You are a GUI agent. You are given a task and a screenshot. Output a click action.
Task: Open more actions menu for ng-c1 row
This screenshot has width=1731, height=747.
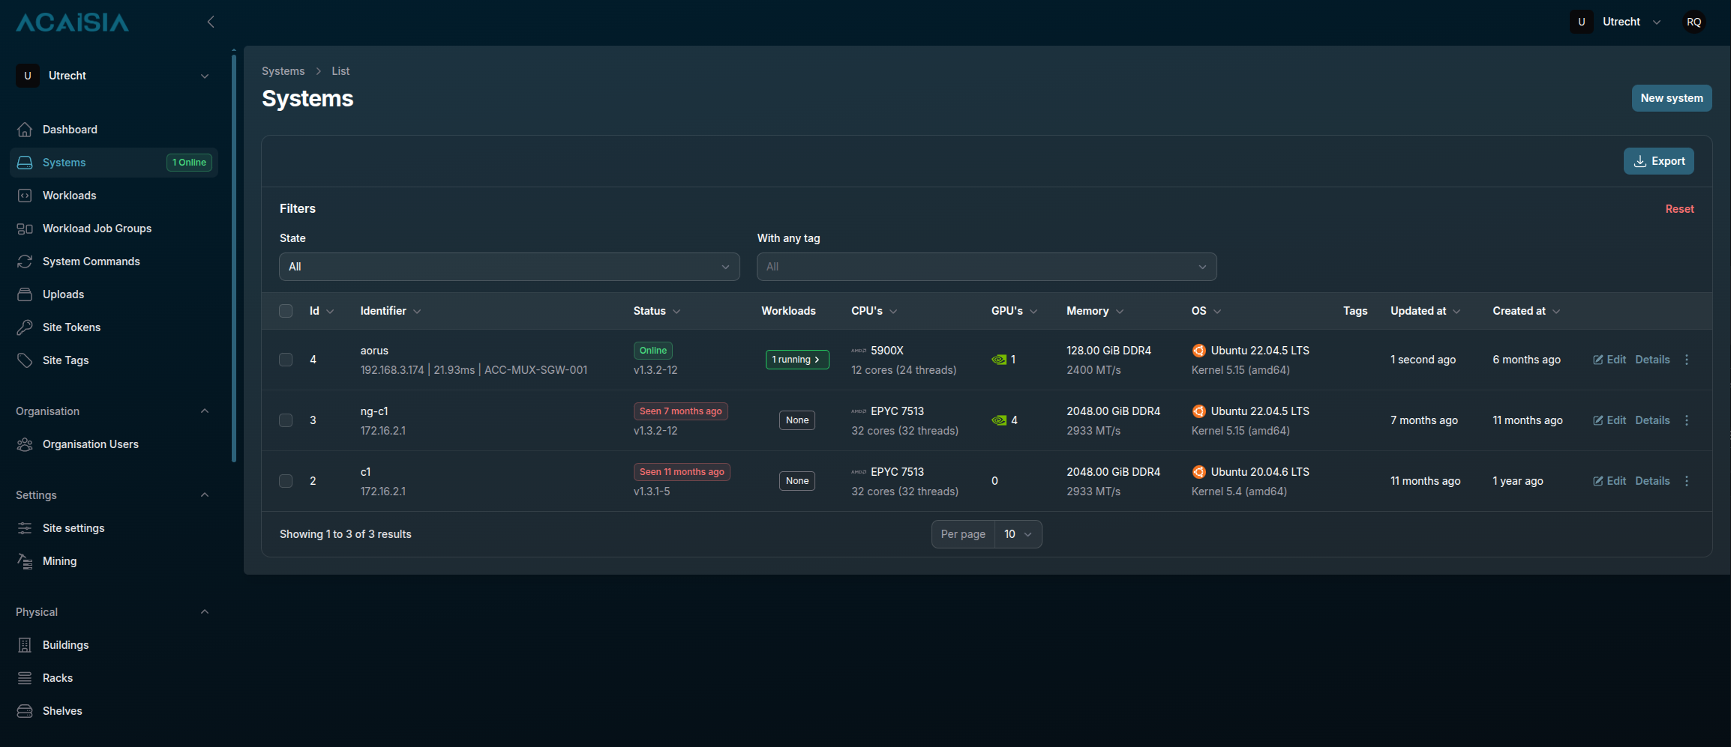(x=1687, y=420)
